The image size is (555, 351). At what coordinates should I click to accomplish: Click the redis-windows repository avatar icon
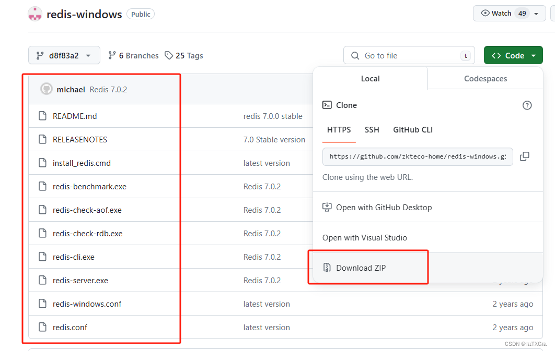coord(35,14)
